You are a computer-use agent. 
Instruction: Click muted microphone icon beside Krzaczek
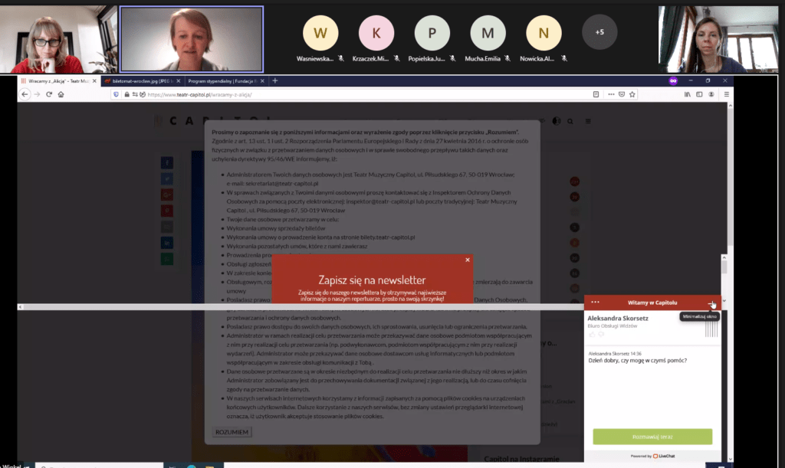pyautogui.click(x=397, y=58)
